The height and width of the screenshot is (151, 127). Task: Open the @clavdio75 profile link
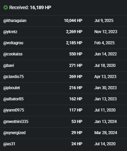coord(14,77)
